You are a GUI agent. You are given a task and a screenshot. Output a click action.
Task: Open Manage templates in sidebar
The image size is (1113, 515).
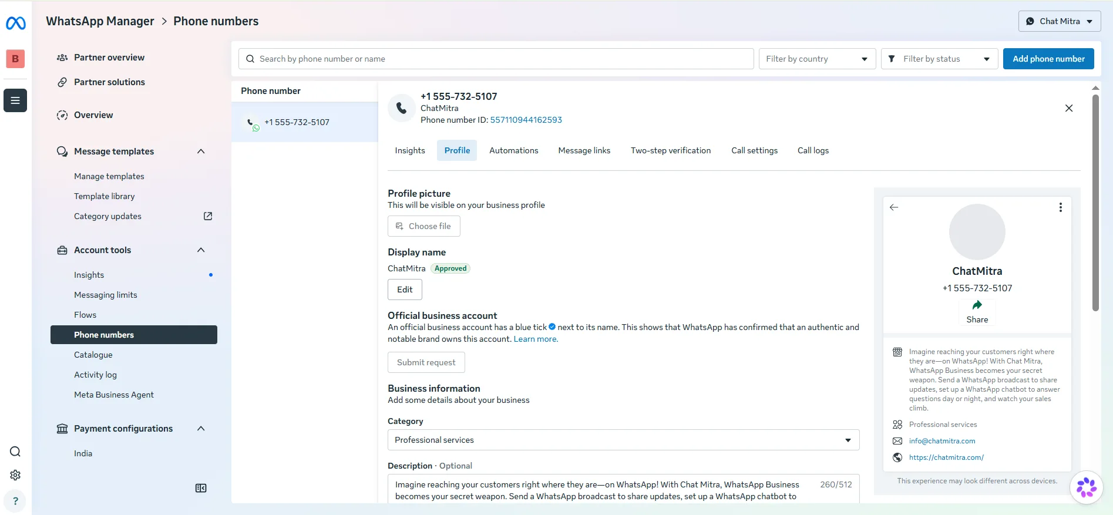[109, 176]
